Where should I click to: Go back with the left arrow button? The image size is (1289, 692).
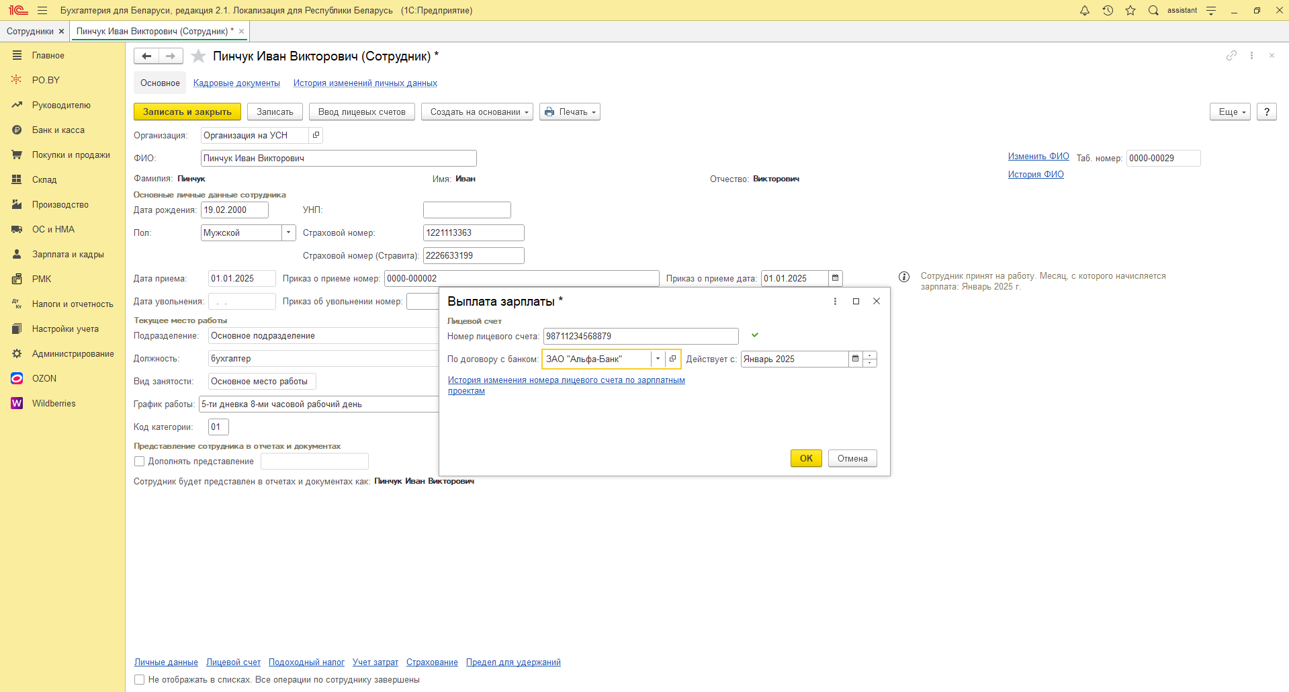[x=146, y=56]
